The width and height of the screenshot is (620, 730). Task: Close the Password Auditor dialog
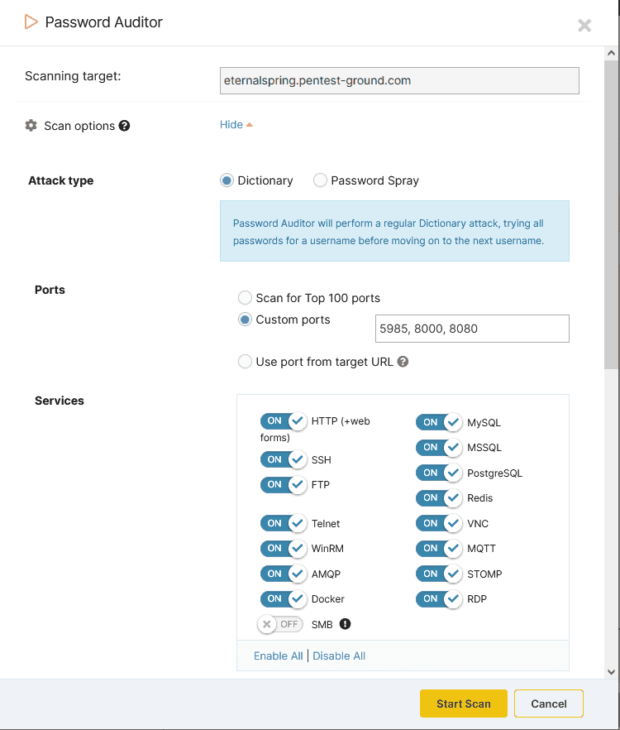point(584,26)
